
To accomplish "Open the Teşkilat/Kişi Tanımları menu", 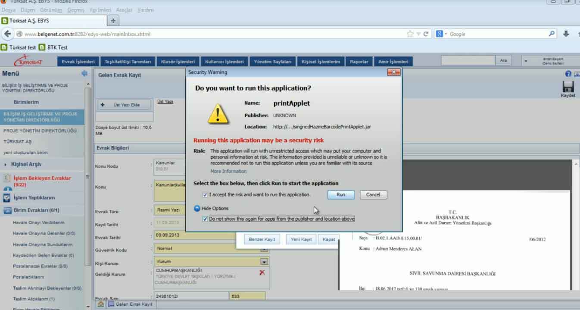I will [128, 62].
